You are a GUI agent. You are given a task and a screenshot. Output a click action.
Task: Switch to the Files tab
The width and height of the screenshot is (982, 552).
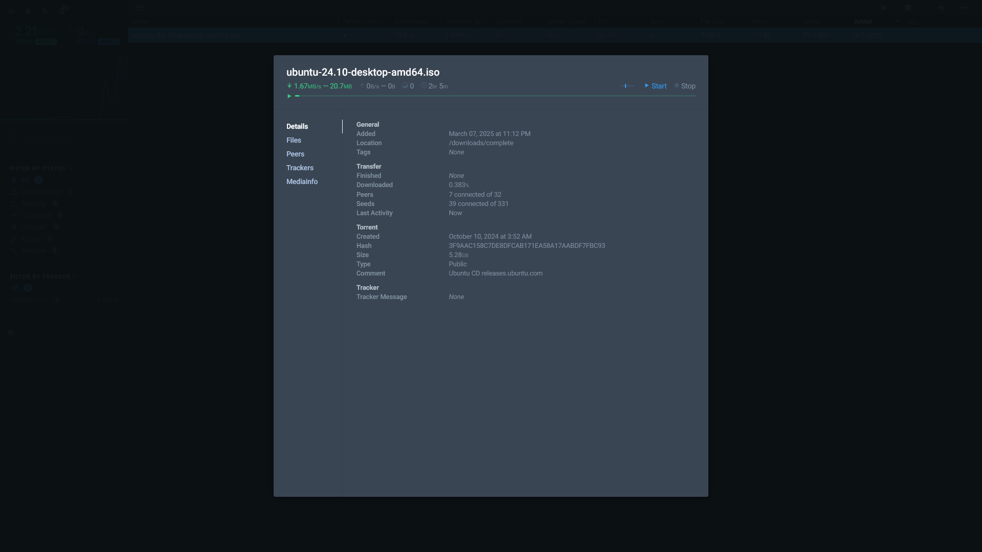[x=294, y=140]
